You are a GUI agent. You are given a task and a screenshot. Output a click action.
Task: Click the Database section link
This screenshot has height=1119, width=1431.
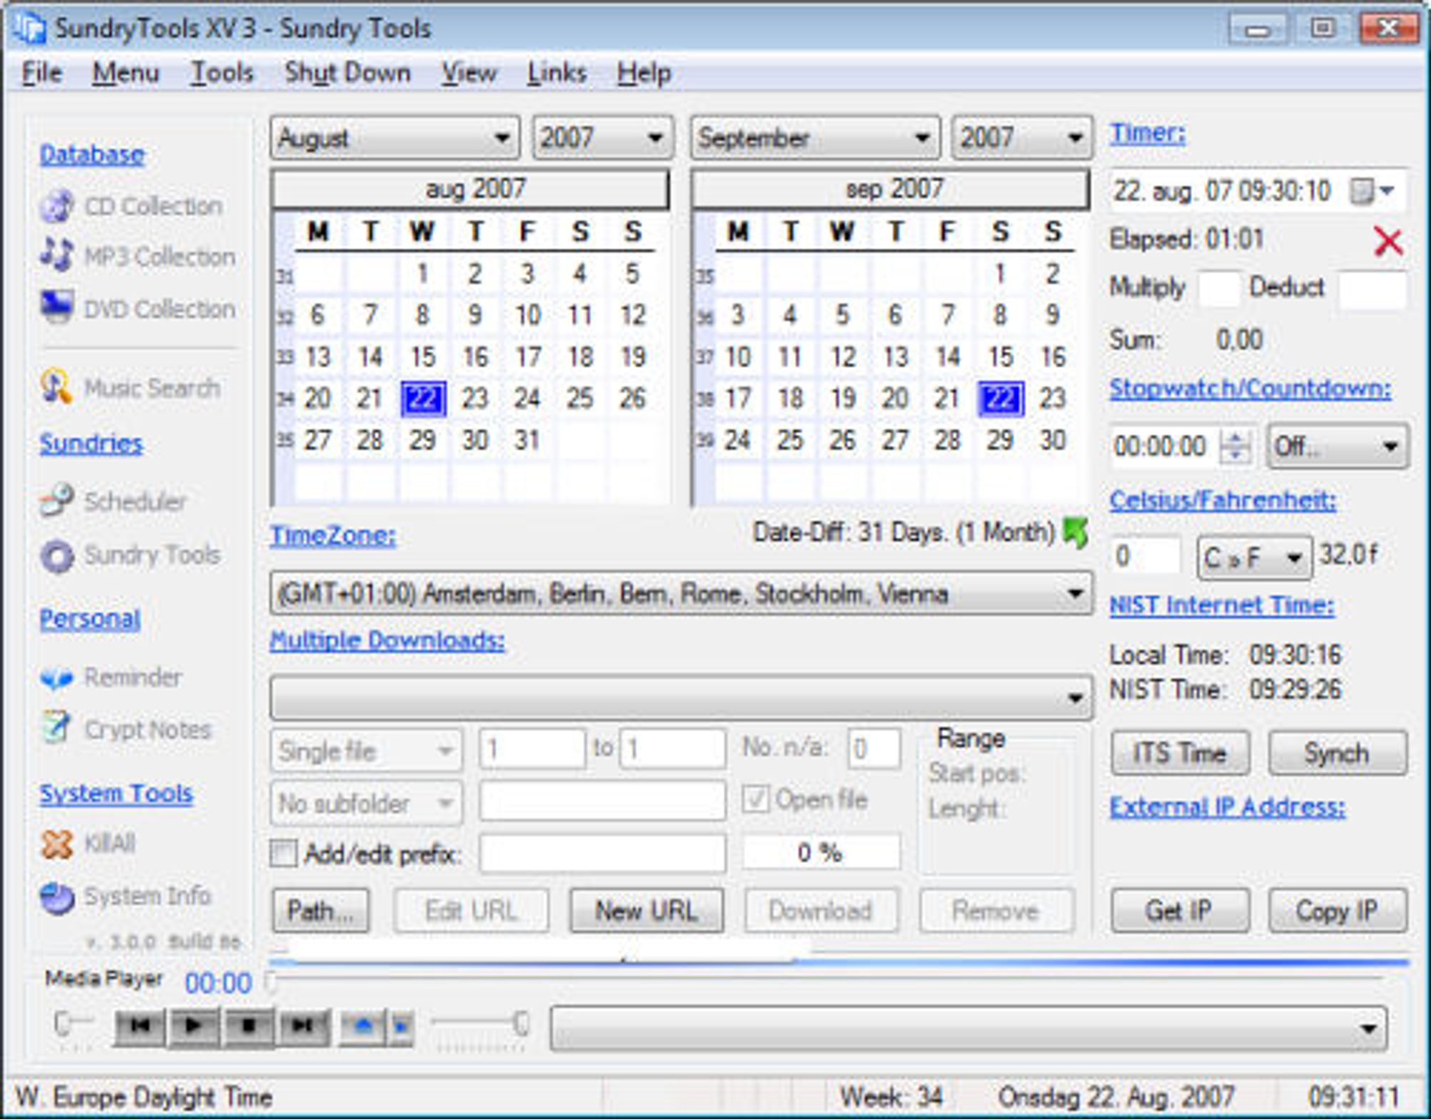92,154
